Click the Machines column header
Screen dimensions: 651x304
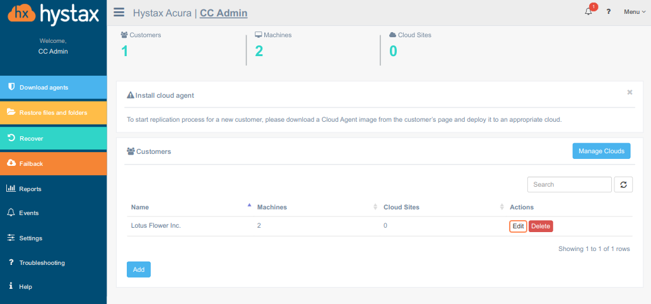point(272,207)
